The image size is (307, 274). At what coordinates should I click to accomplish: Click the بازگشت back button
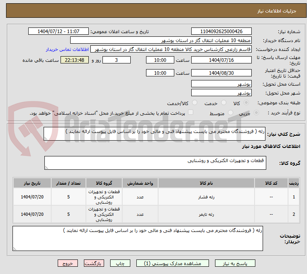(x=94, y=263)
